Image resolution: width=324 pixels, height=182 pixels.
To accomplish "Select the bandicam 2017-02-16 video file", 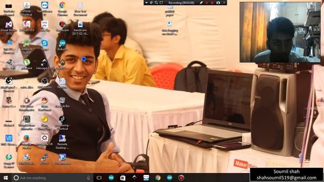I will click(80, 28).
